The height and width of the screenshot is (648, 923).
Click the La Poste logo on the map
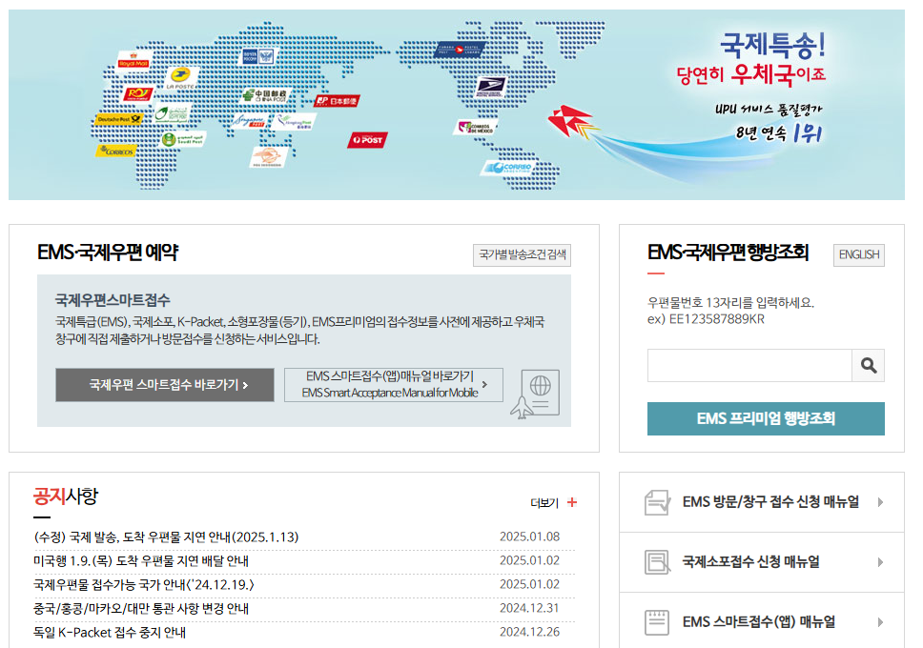click(181, 78)
